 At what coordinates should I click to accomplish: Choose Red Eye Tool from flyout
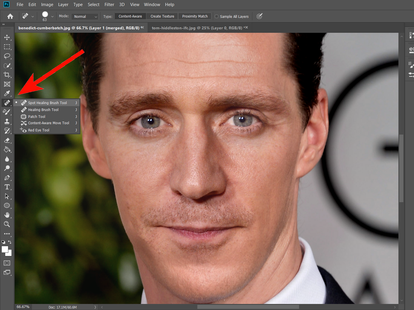click(x=47, y=130)
